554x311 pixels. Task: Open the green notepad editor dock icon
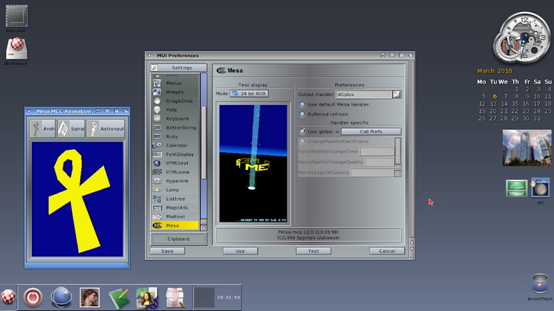point(118,297)
